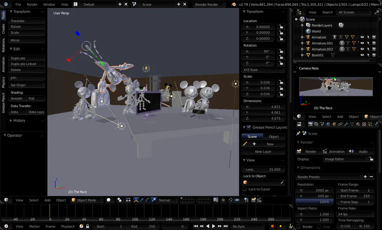Expand the Box001 item in outliner
The image size is (382, 230).
302,55
